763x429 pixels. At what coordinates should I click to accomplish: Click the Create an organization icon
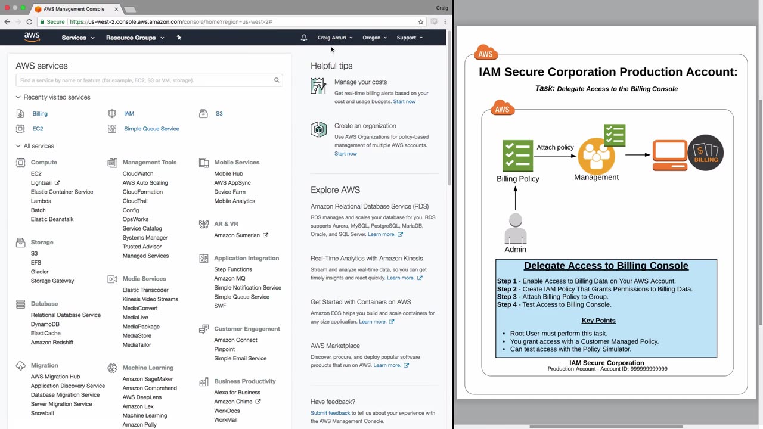(318, 129)
